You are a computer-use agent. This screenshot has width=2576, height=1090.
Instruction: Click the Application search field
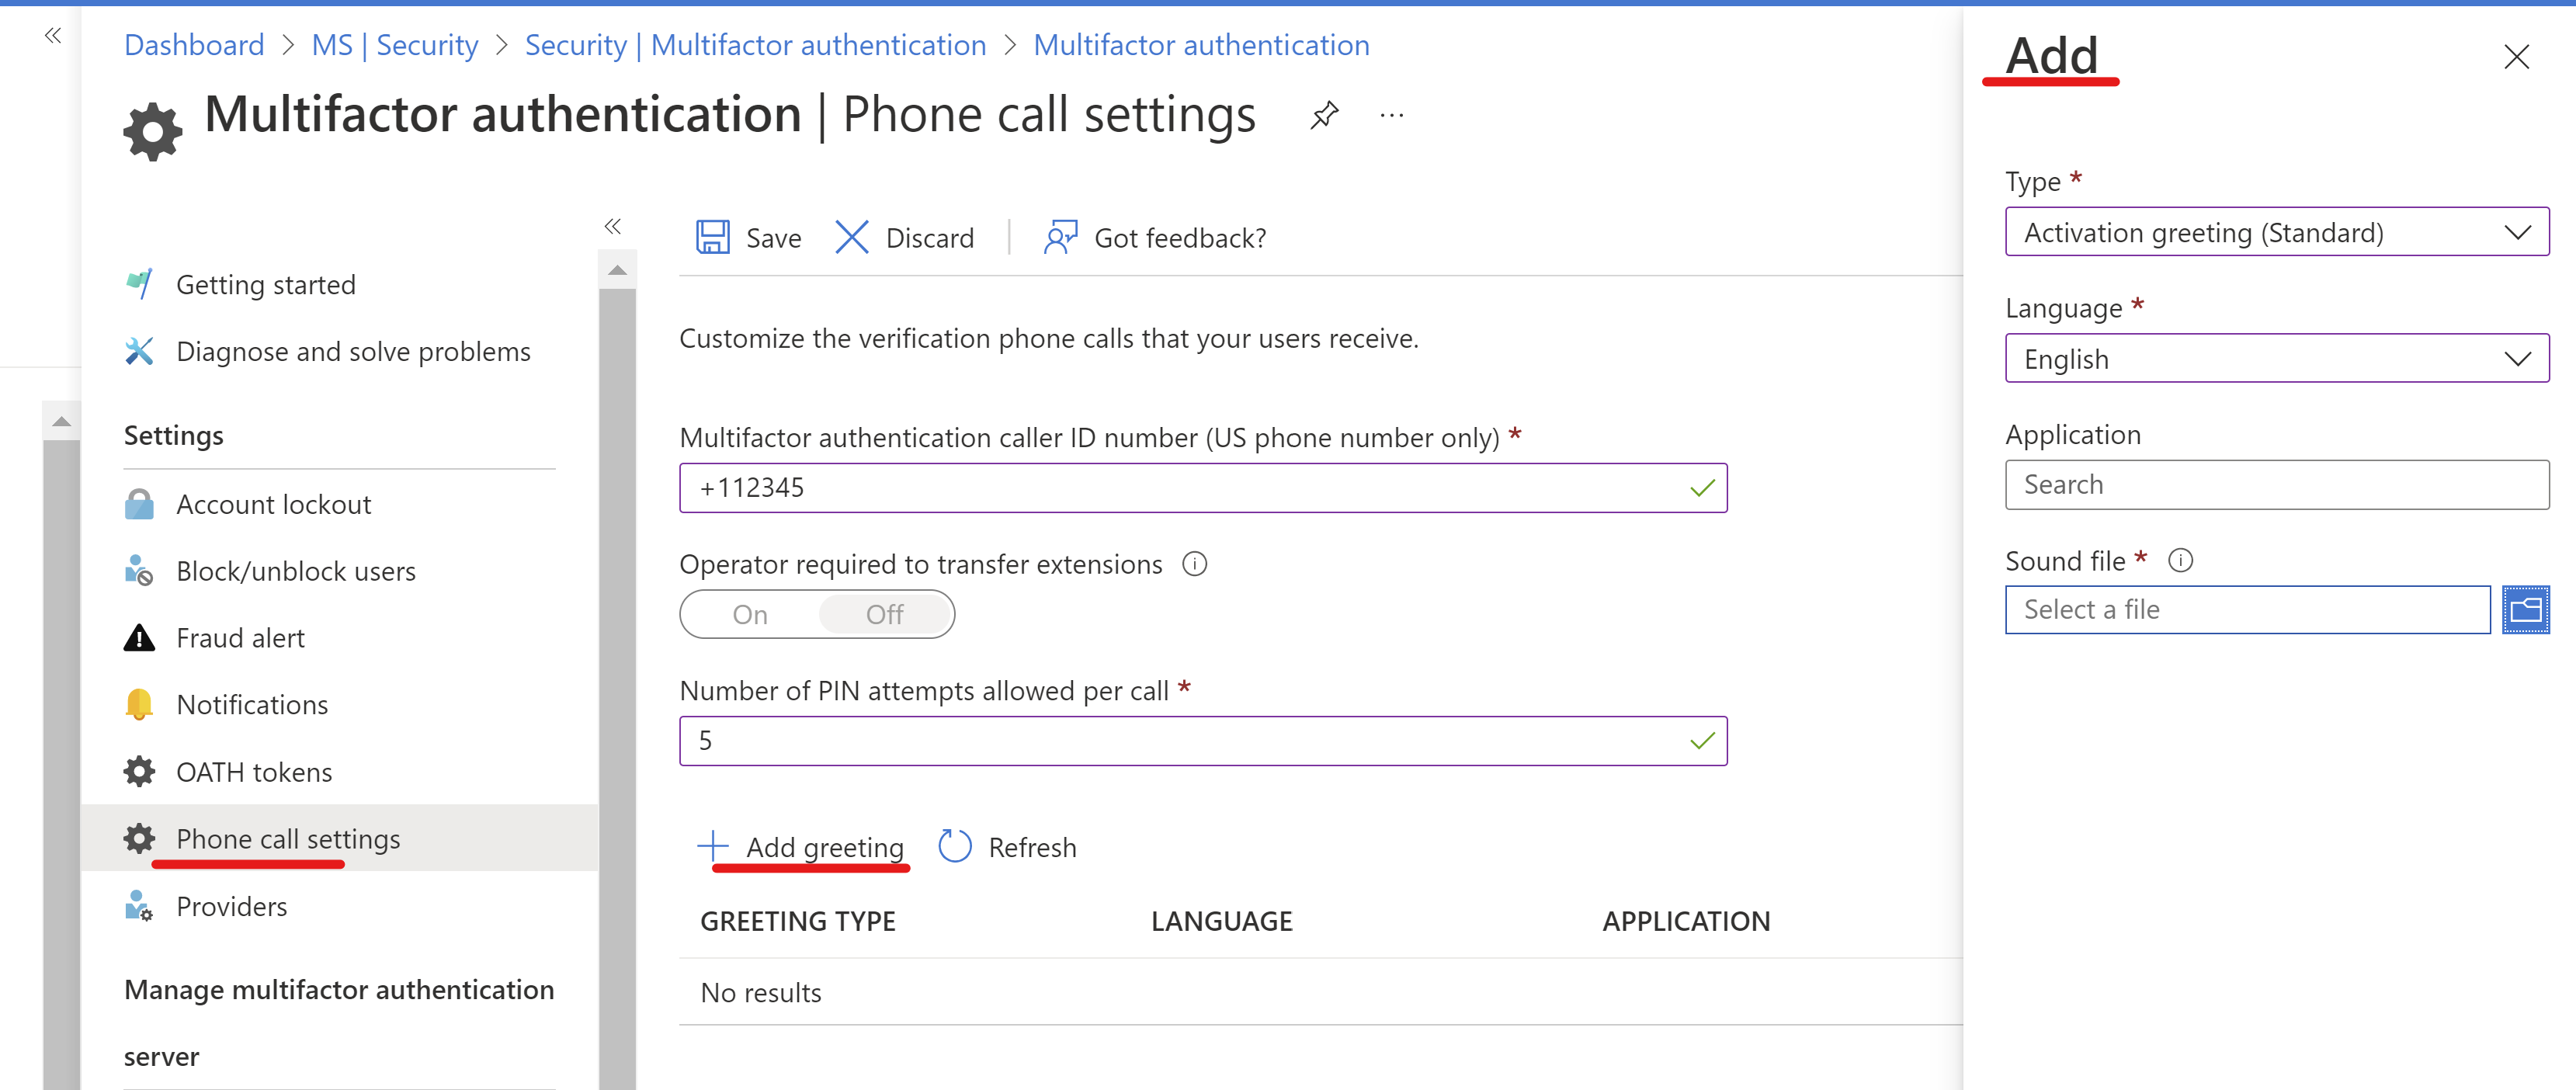click(x=2276, y=484)
